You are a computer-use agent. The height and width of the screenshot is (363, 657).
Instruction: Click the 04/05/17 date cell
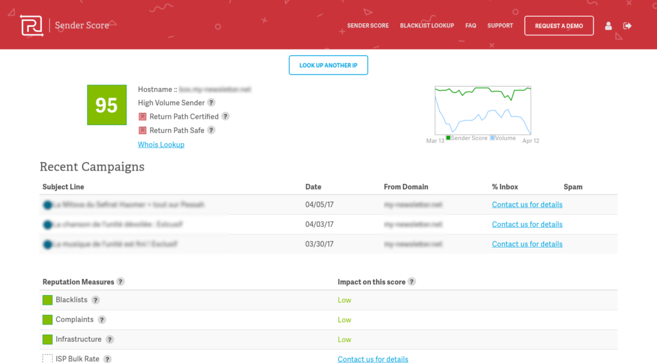click(320, 205)
